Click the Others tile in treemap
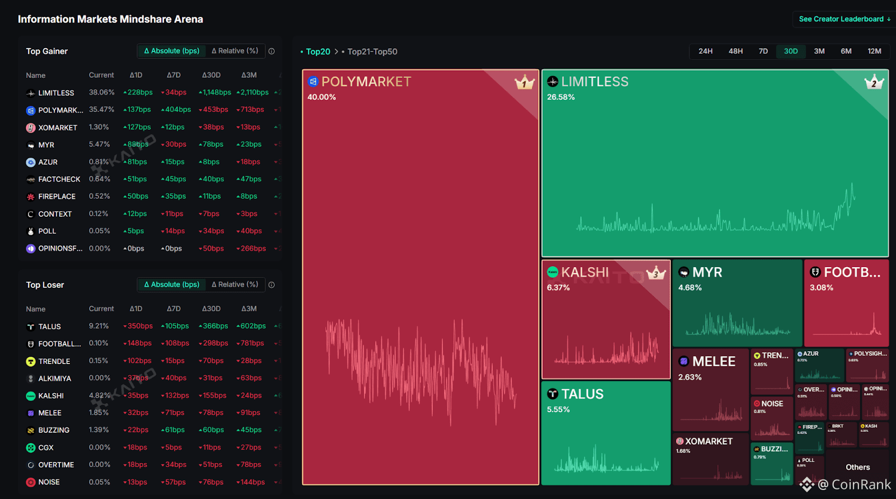Viewport: 896px width, 499px height. tap(857, 467)
